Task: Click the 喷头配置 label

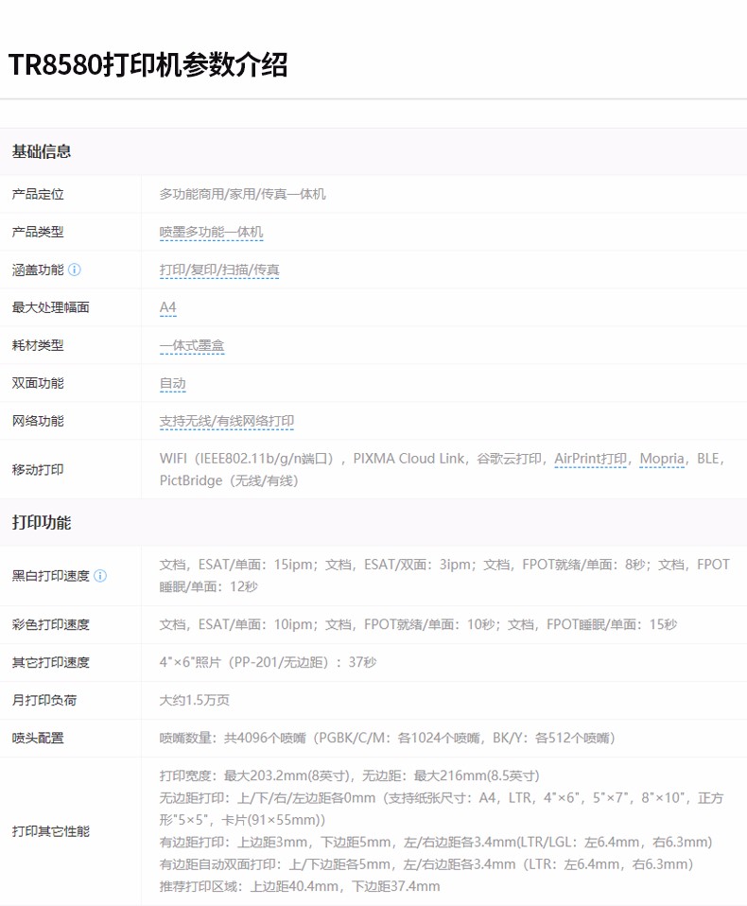Action: tap(38, 738)
